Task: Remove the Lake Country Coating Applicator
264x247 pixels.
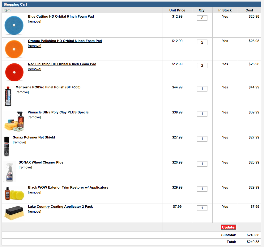Action: 35,212
